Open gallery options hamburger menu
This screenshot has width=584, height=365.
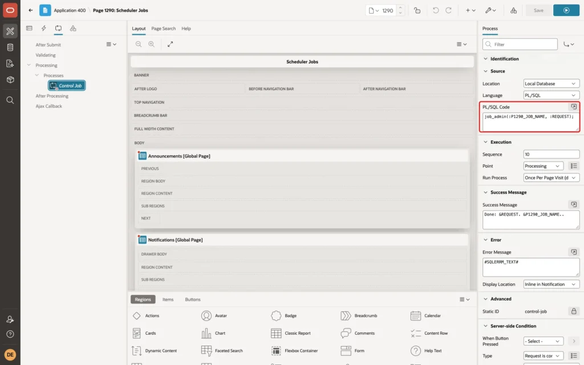[x=464, y=299]
